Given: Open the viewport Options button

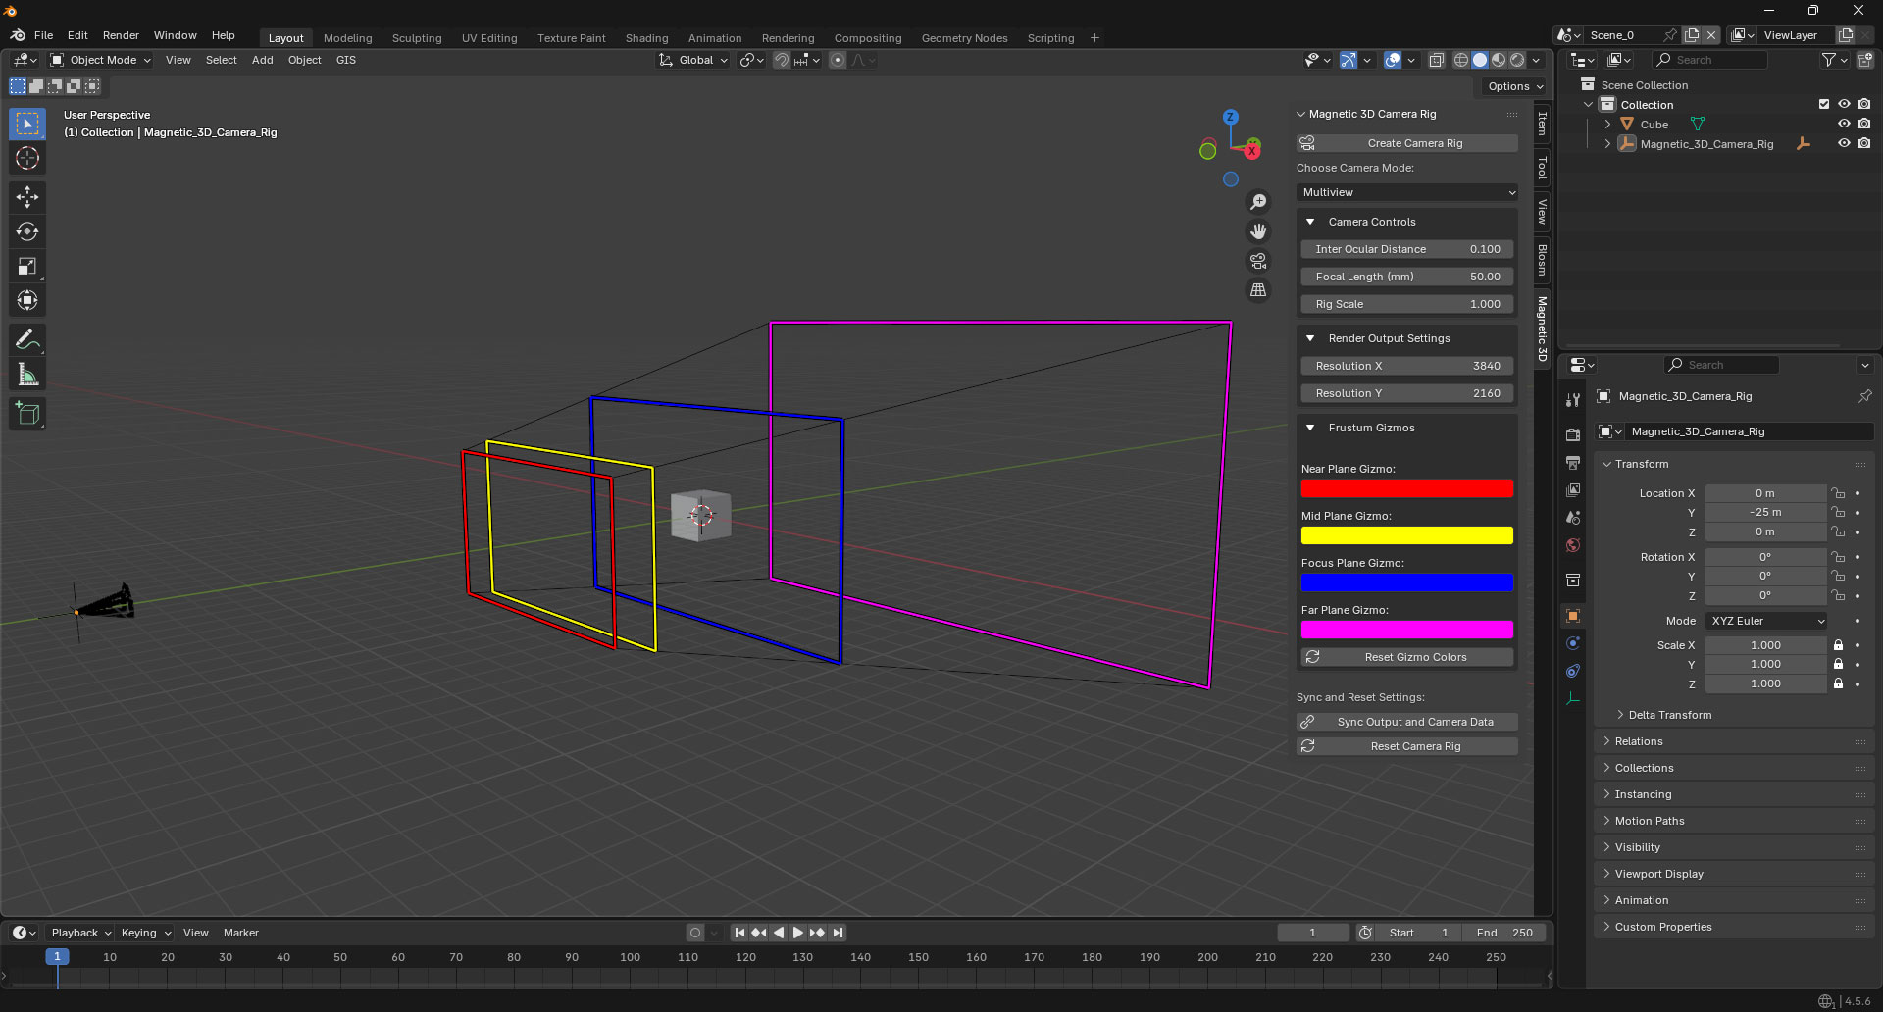Looking at the screenshot, I should 1514,86.
